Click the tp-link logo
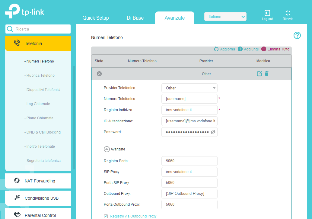The width and height of the screenshot is (312, 219). [24, 11]
